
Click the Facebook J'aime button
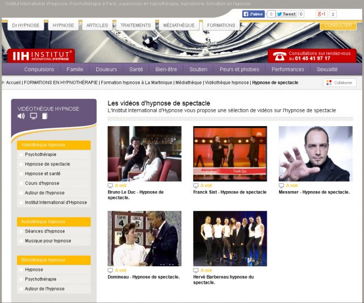(253, 14)
